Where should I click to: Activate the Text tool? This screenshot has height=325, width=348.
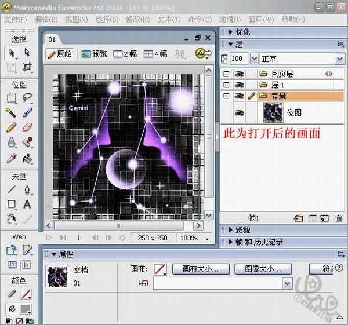27,204
